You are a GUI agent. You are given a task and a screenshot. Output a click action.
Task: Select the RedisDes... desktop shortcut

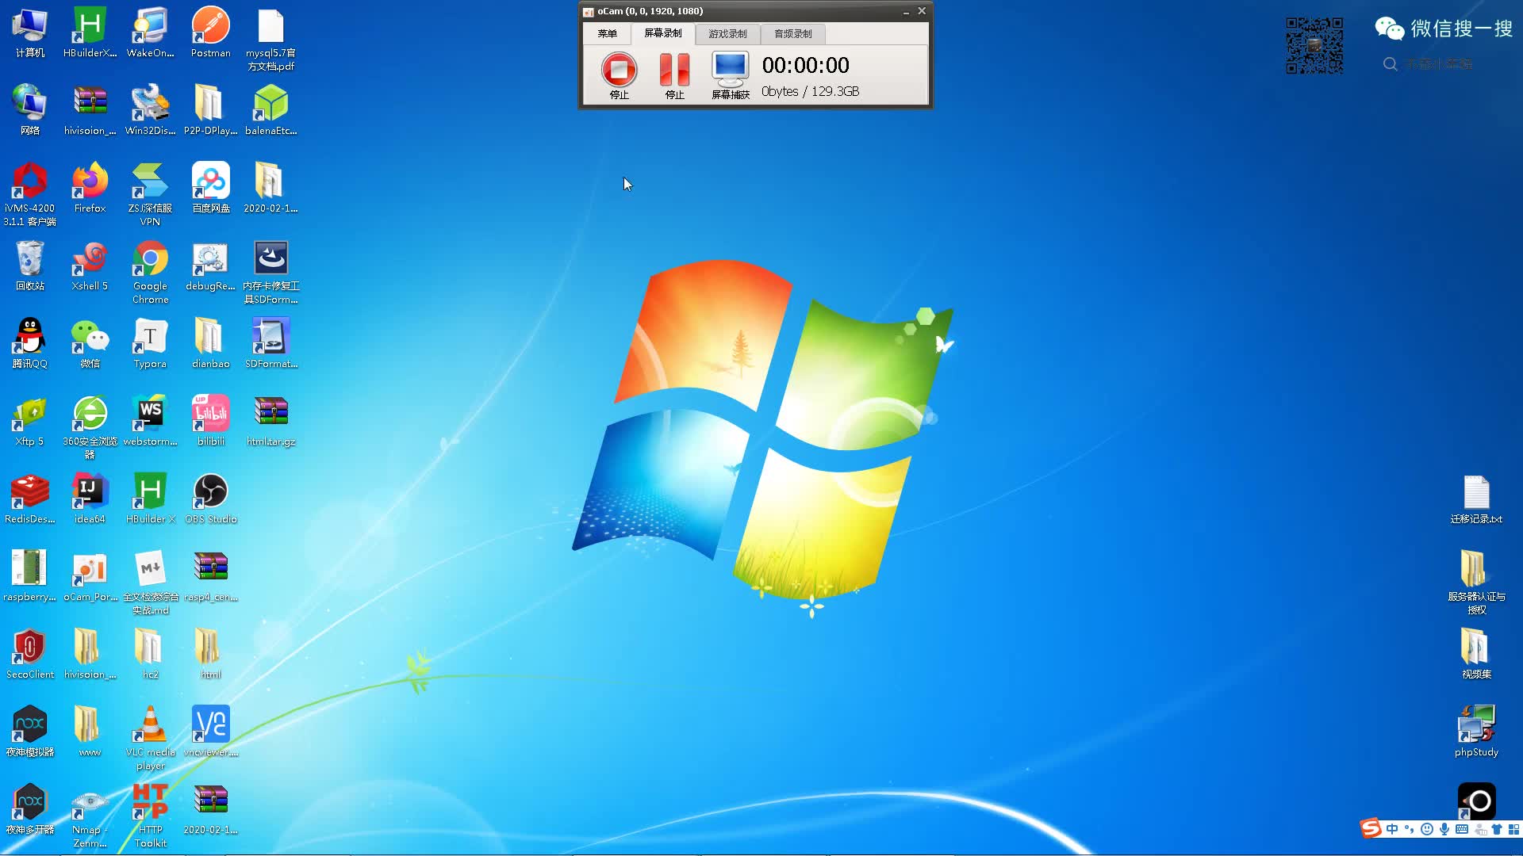(x=30, y=499)
